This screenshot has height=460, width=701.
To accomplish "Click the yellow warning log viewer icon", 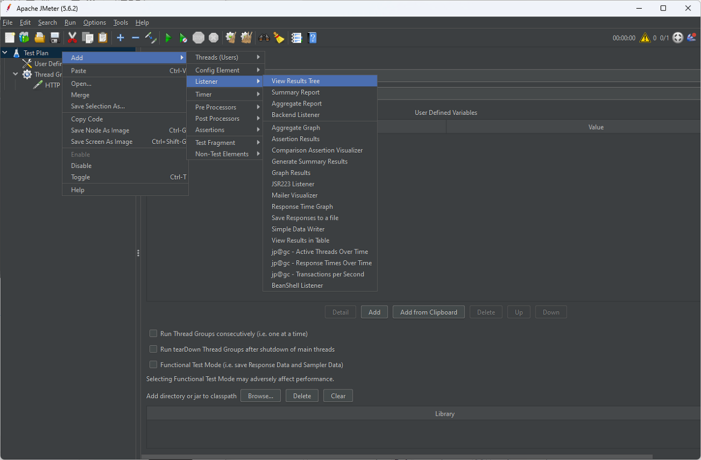I will (x=645, y=38).
